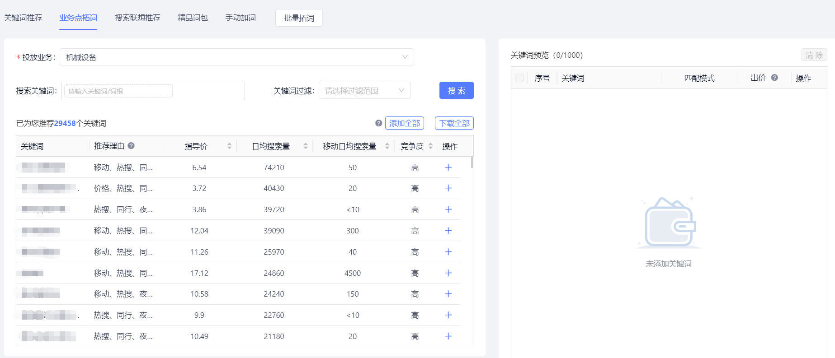Screen dimensions: 835x358
Task: Click 添加全部 to add all keywords
Action: pyautogui.click(x=405, y=123)
